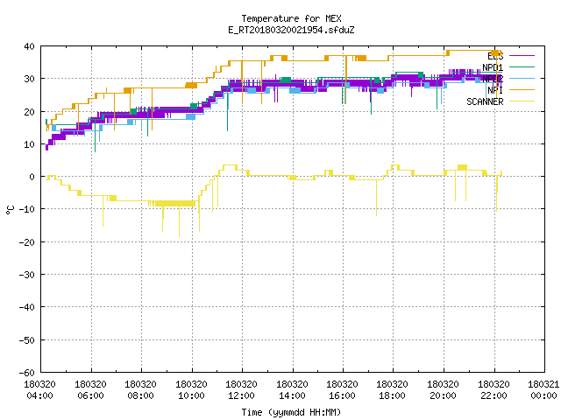Click the purple ELS legend line sample
The width and height of the screenshot is (561, 420).
[522, 56]
